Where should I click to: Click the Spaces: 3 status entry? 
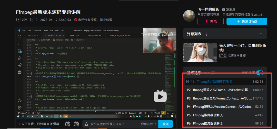(x=133, y=113)
